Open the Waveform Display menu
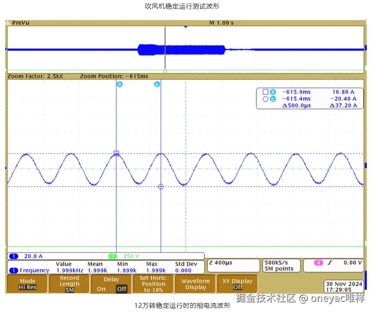 click(x=195, y=284)
